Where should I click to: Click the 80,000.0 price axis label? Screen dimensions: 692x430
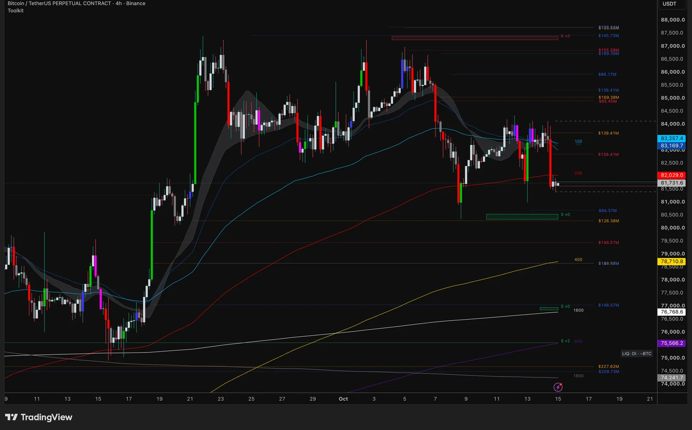[673, 228]
